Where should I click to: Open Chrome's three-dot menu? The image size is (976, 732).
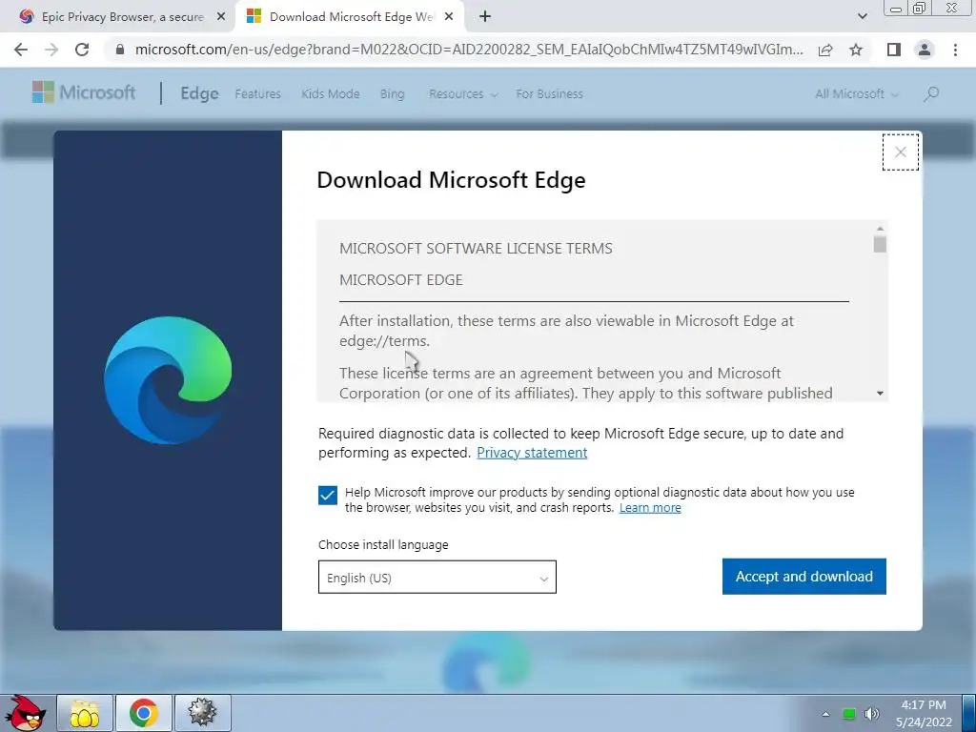[x=955, y=50]
